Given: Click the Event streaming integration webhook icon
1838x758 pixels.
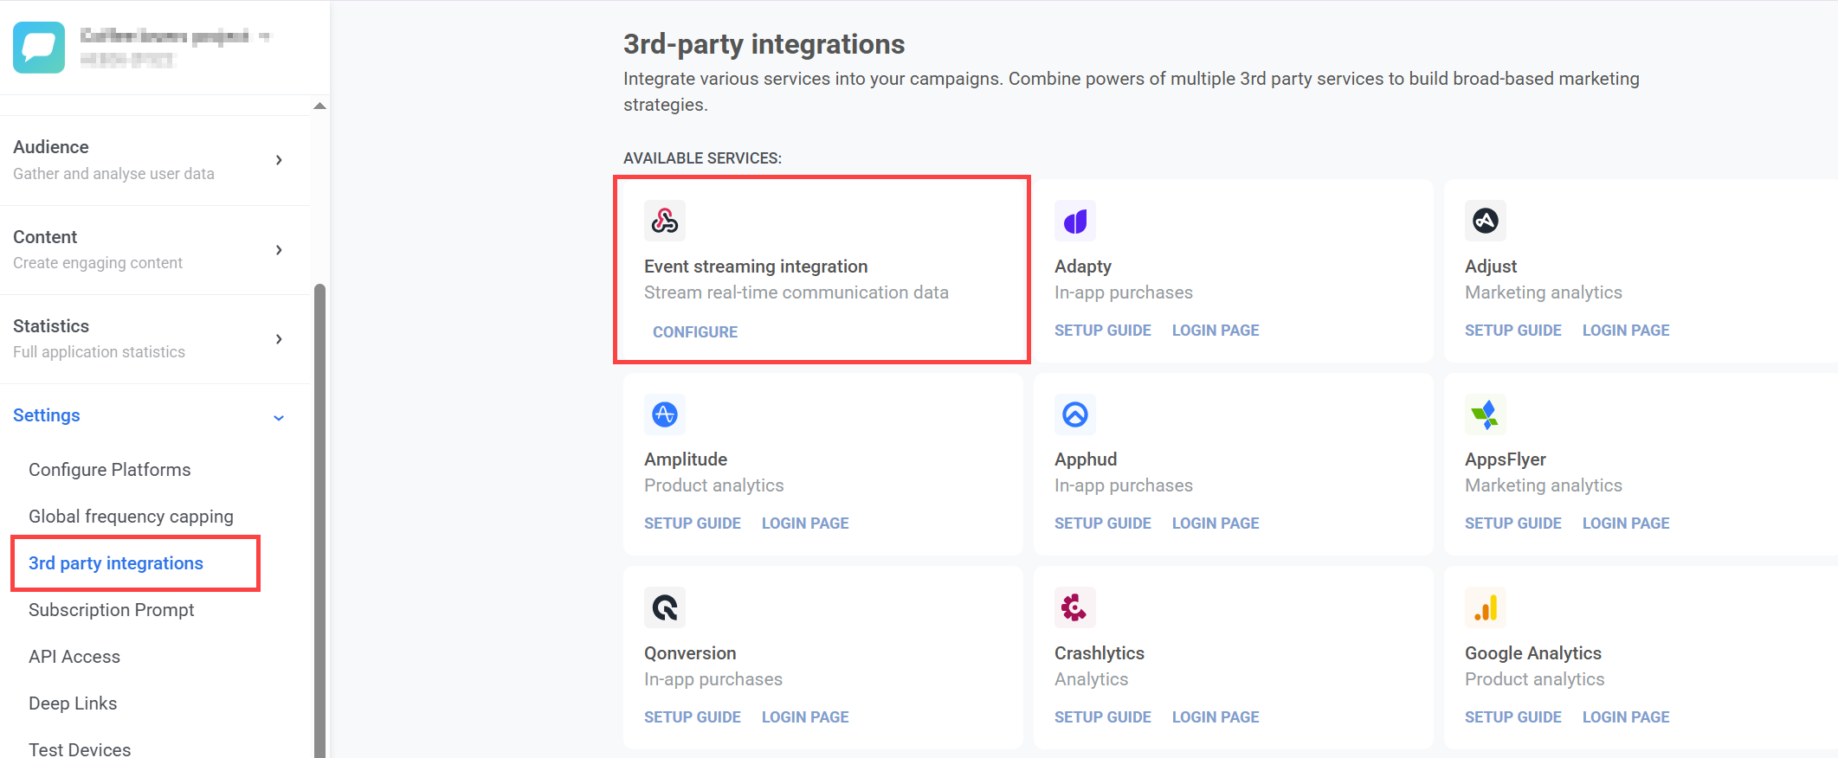Looking at the screenshot, I should pyautogui.click(x=665, y=221).
